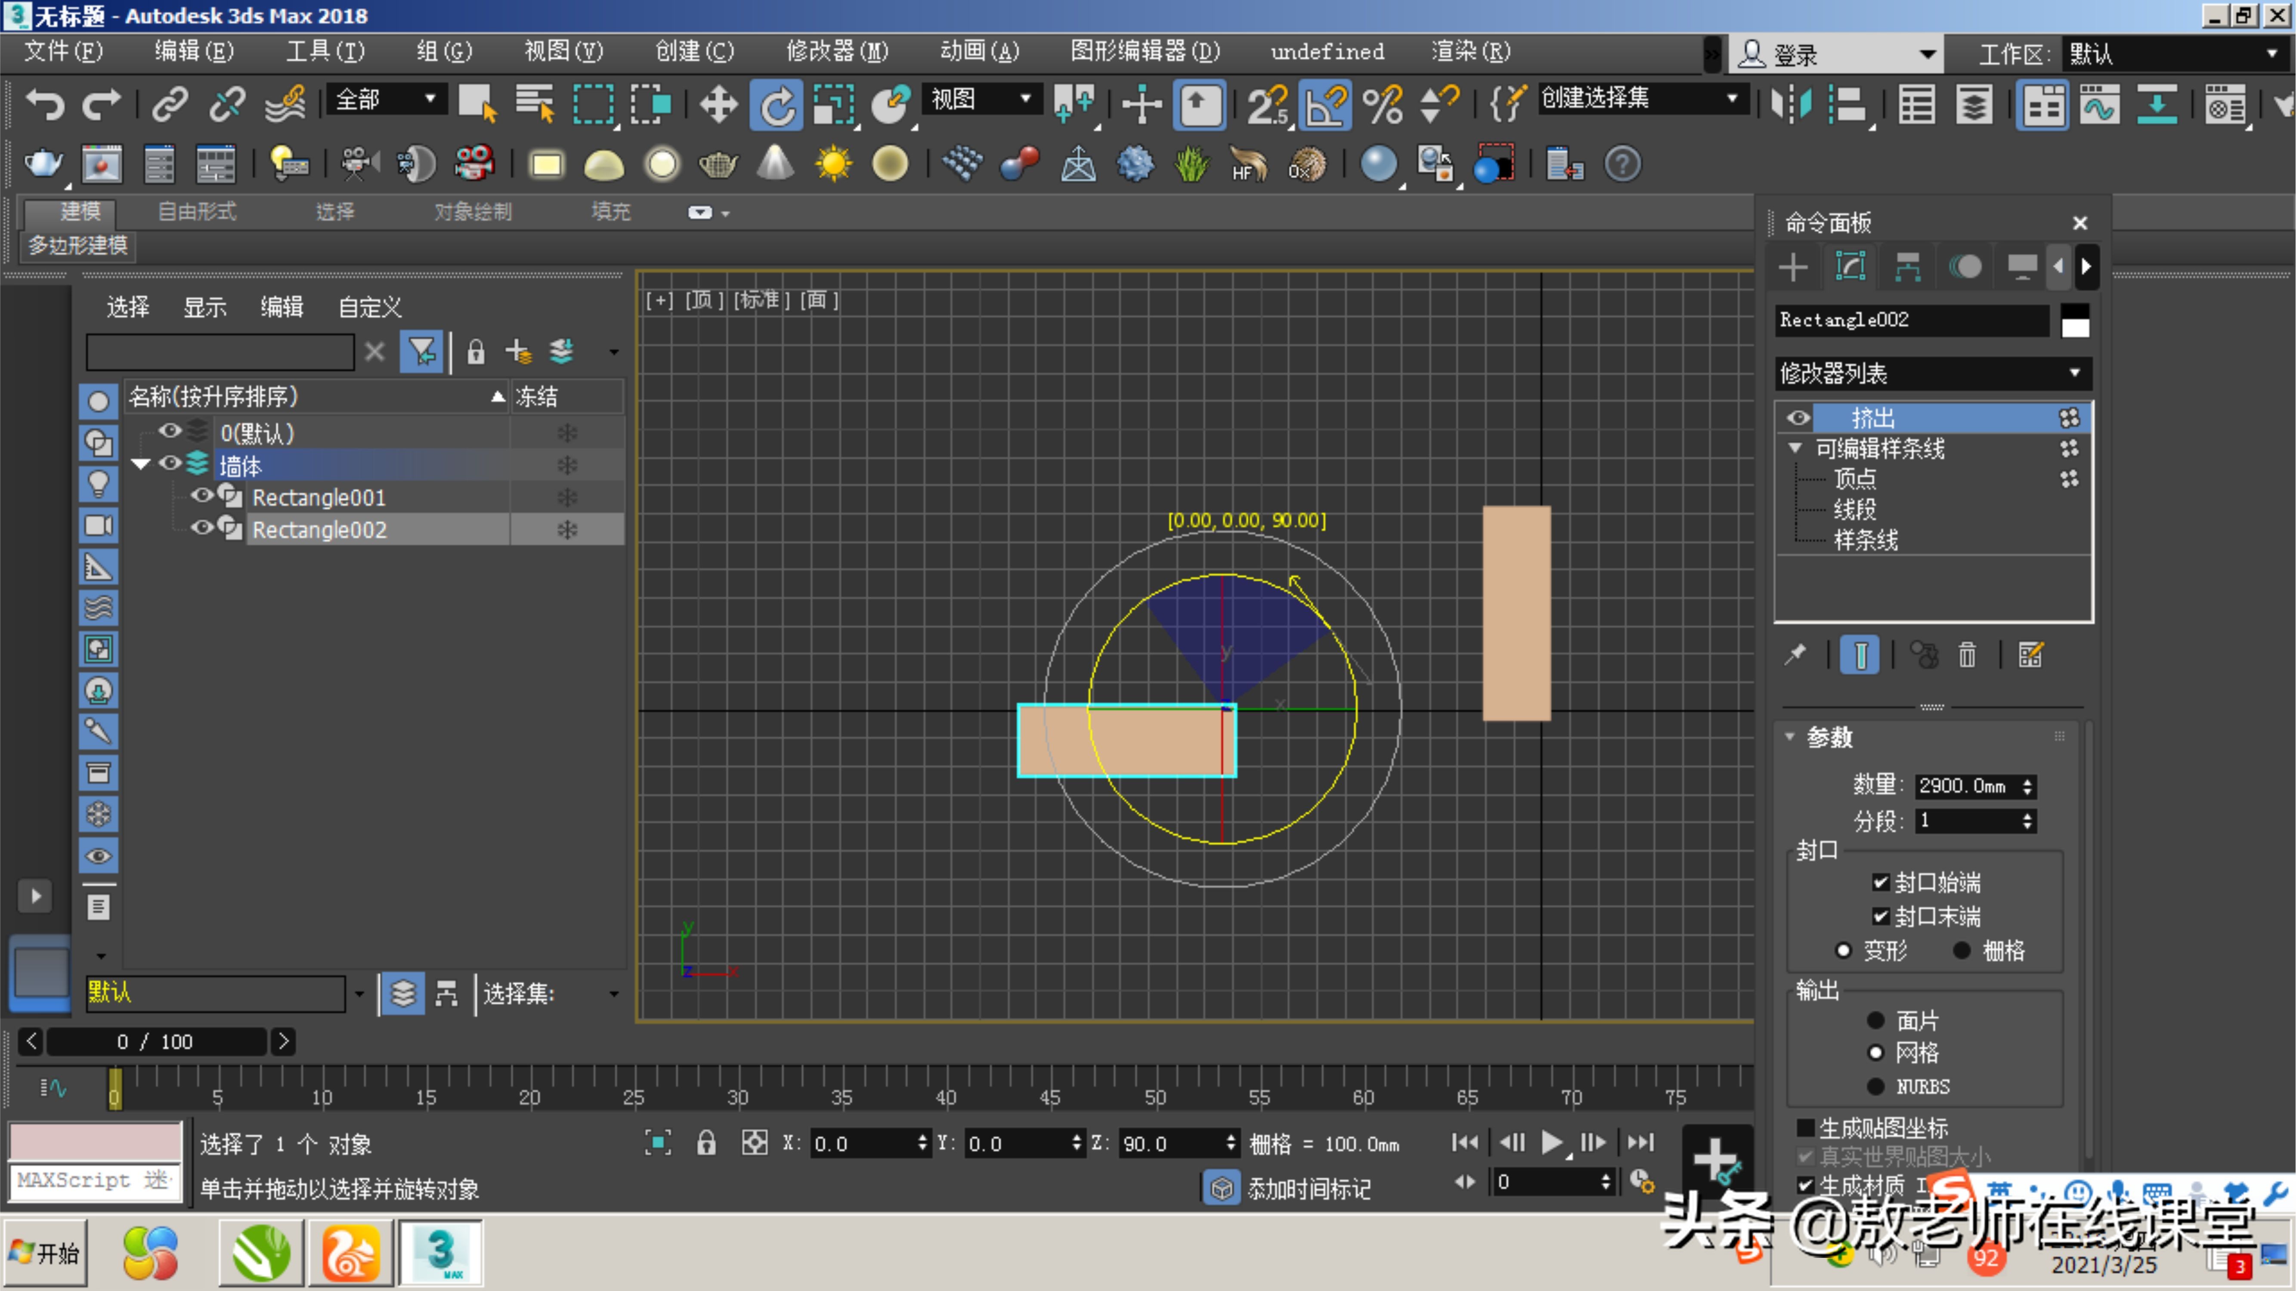Collapse the 墙体 layer tree
Screen dimensions: 2296x1291
click(141, 463)
